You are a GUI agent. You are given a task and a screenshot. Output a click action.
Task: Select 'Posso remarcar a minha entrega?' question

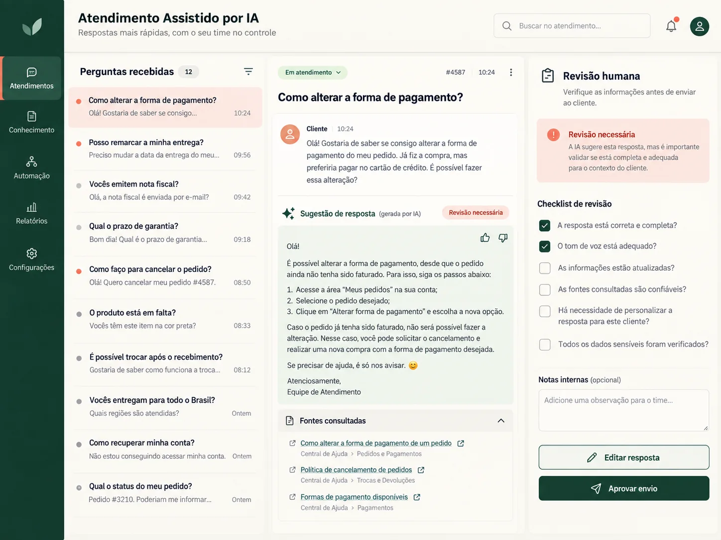point(165,149)
